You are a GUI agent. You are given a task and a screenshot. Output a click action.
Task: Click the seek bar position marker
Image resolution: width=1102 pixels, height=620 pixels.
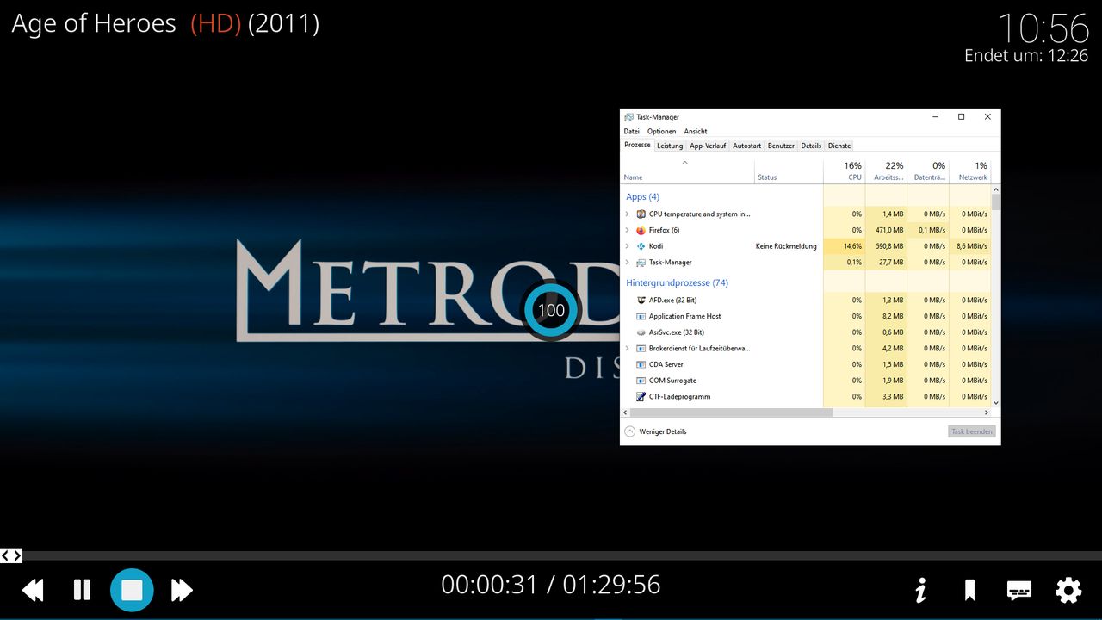pyautogui.click(x=11, y=555)
